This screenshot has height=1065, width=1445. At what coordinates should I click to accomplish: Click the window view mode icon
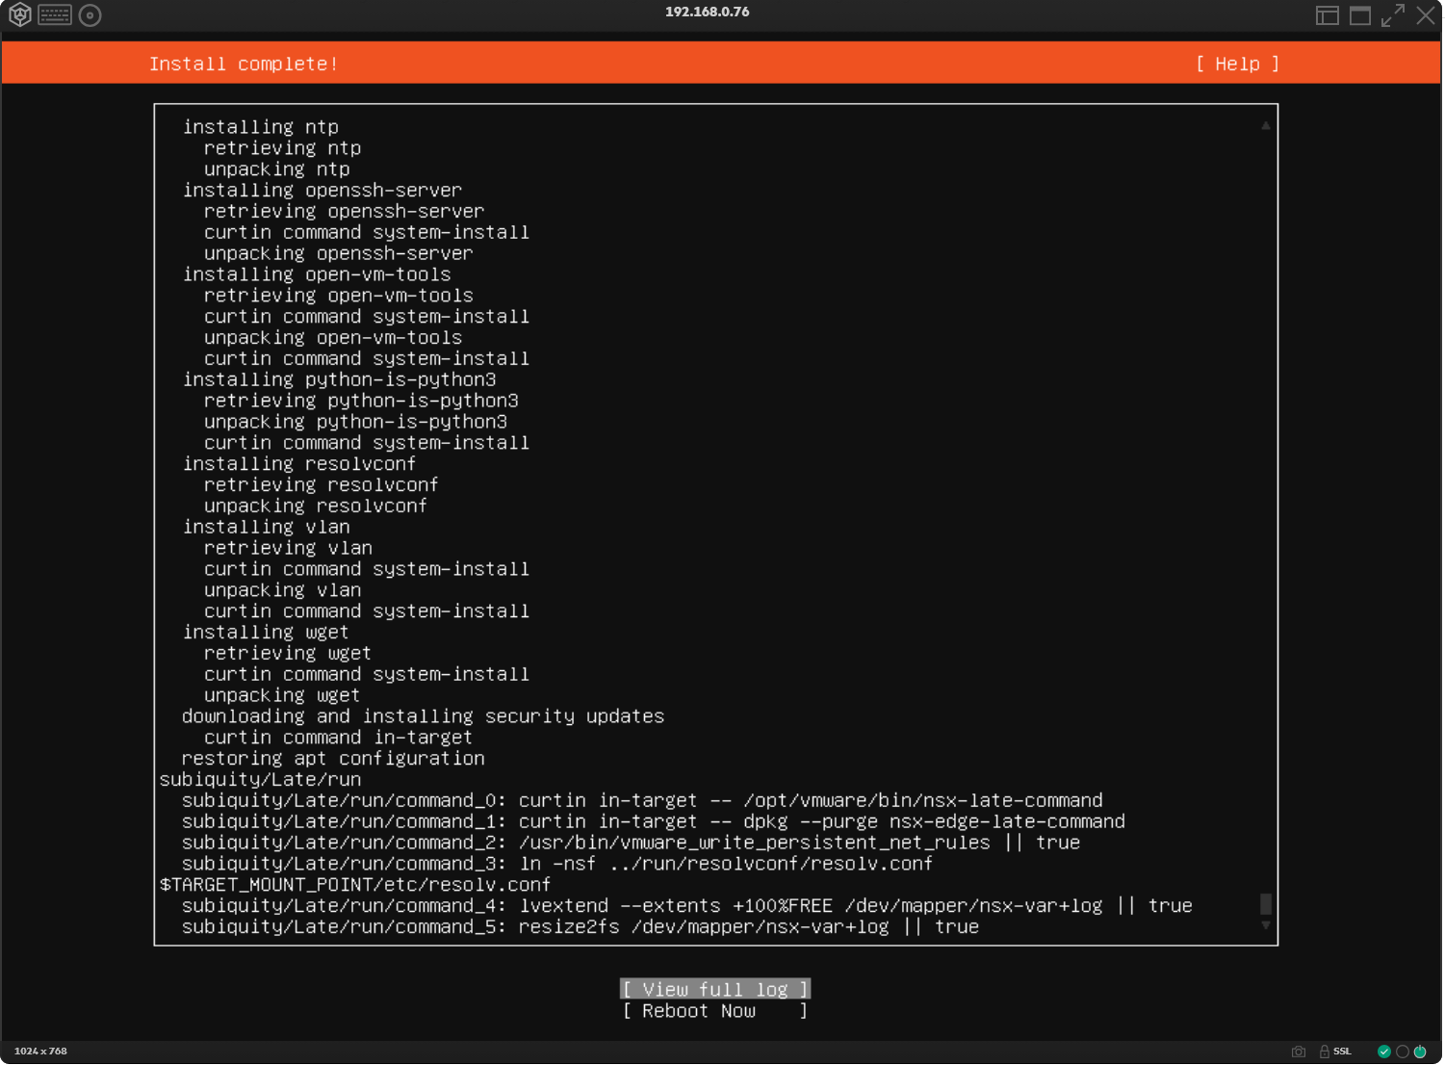click(1359, 15)
